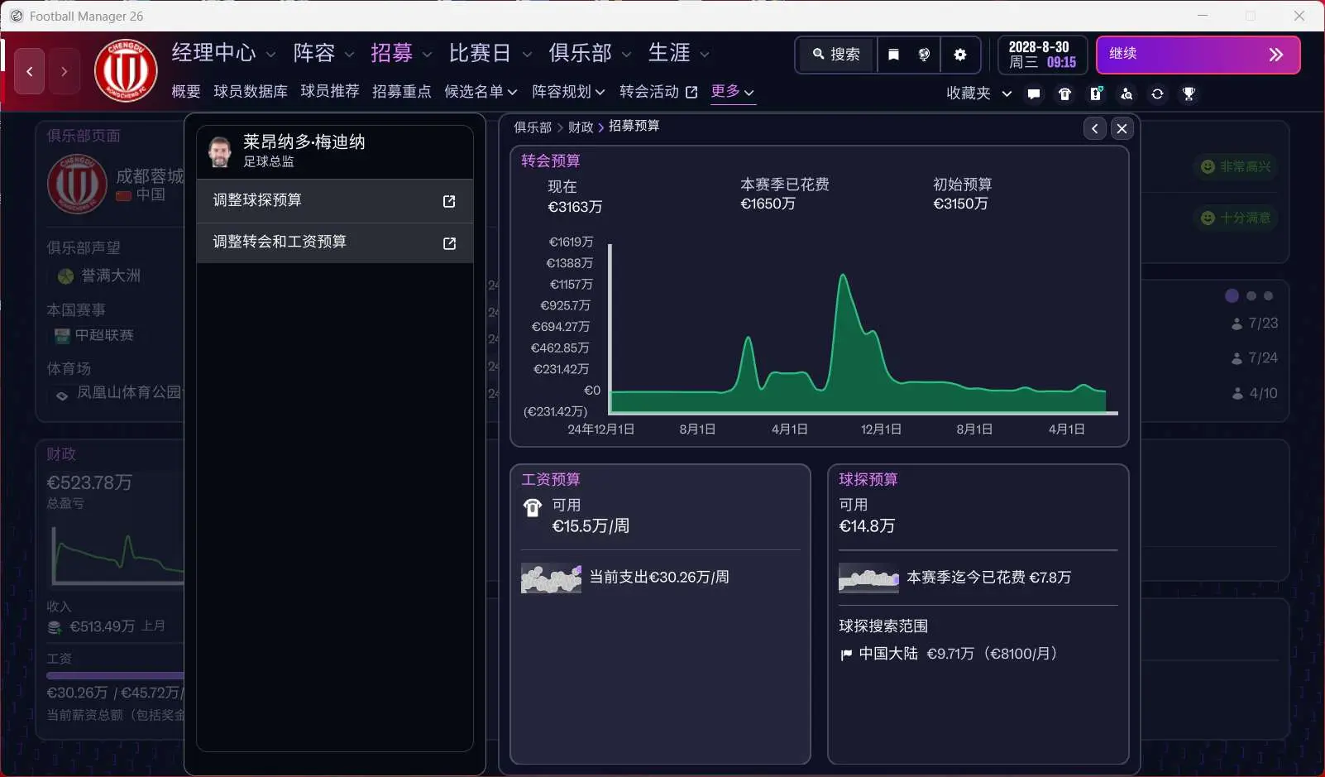Click the transfers refresh arrows shortcut icon
The height and width of the screenshot is (777, 1325).
coord(1158,94)
